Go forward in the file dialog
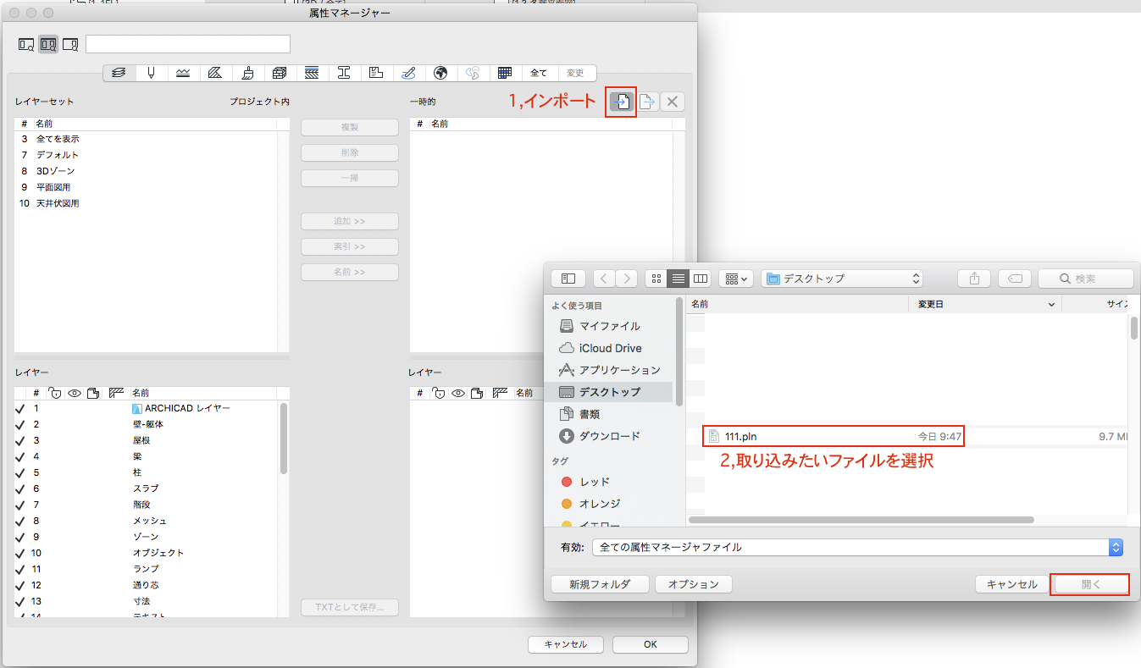This screenshot has height=668, width=1141. [627, 279]
